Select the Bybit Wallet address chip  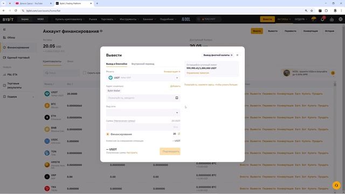pyautogui.click(x=114, y=91)
